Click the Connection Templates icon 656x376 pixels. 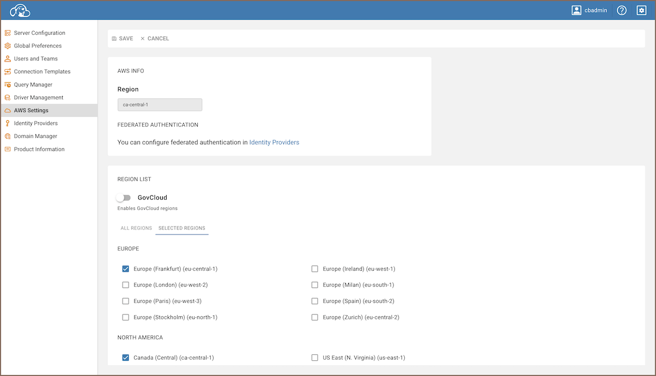(x=8, y=72)
